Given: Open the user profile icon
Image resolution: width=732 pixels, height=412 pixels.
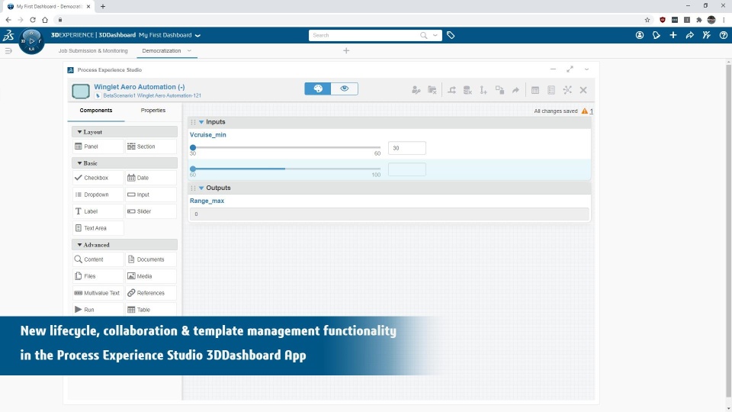Looking at the screenshot, I should pos(640,35).
